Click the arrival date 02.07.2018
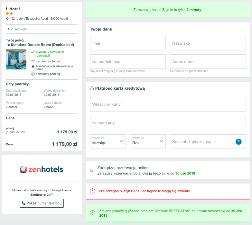Screen dimensions: 252x225 14,95
